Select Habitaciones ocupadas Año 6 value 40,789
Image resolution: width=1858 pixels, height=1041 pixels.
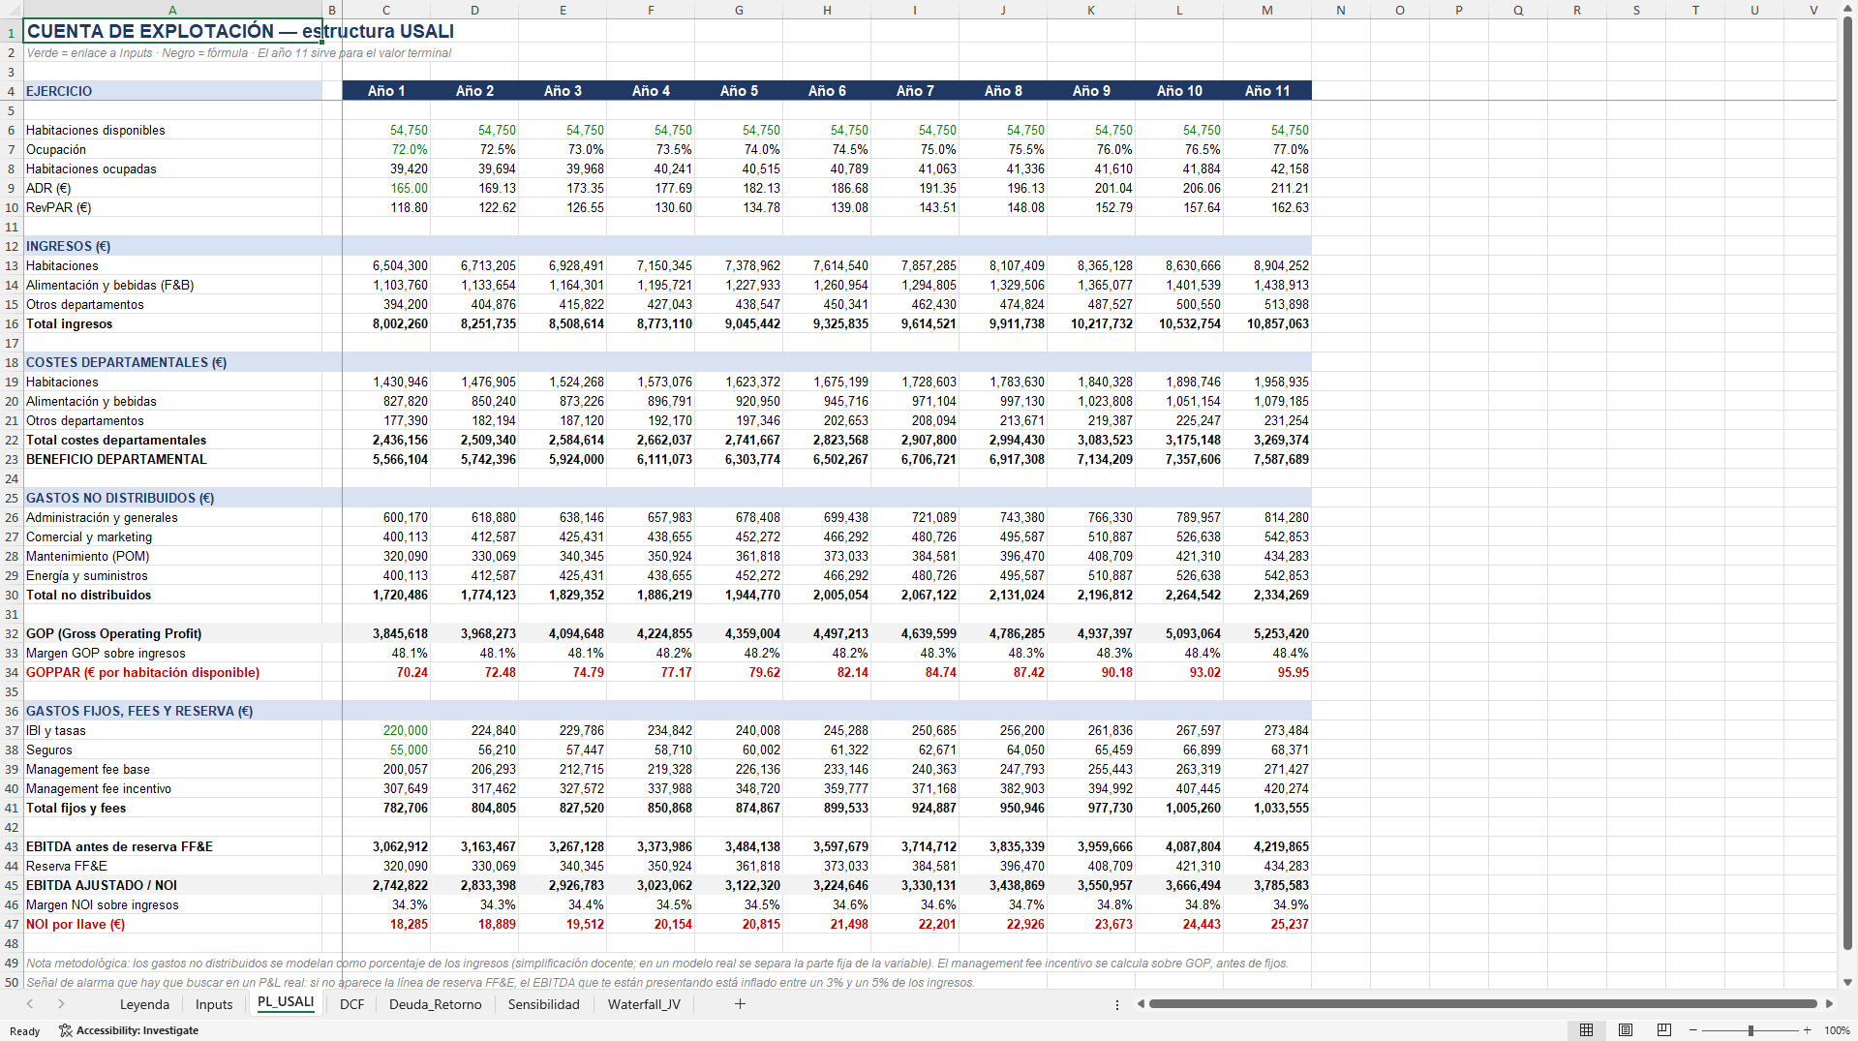(827, 168)
